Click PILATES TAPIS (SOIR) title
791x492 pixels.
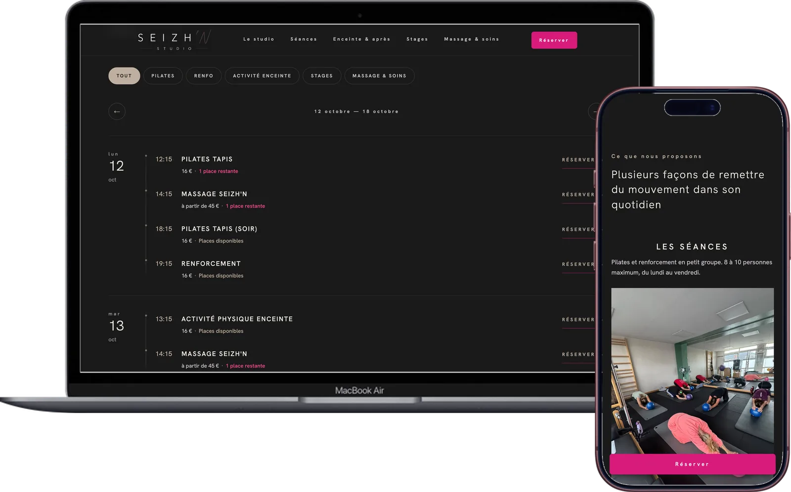(219, 229)
